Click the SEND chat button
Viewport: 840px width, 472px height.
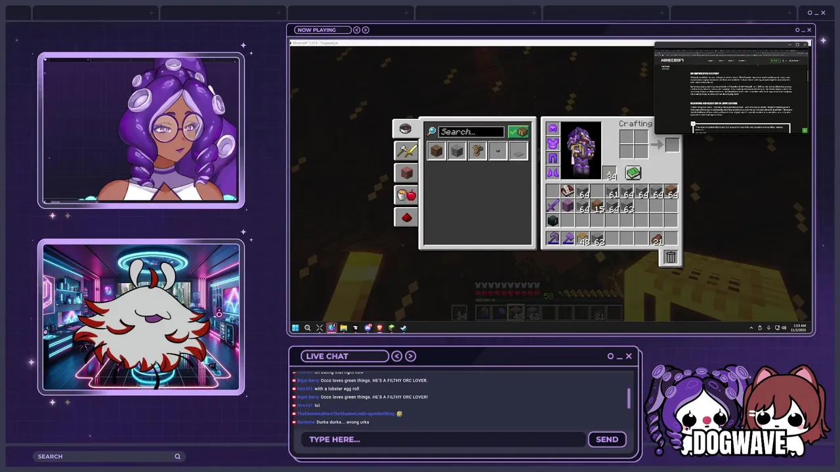point(607,439)
